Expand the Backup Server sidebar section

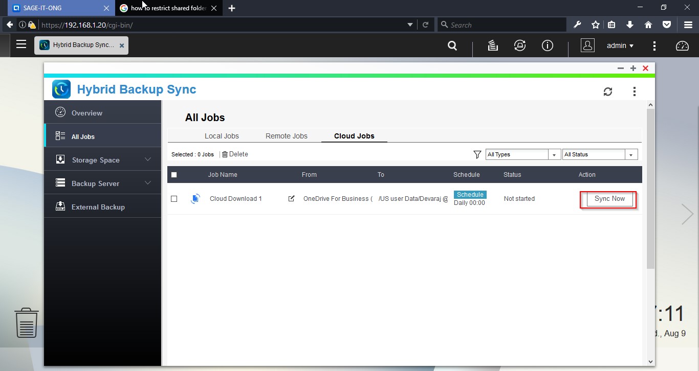[x=103, y=183]
